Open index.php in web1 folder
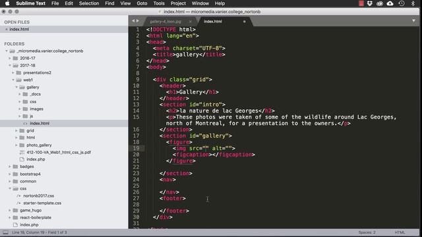This screenshot has height=237, width=422. [36, 159]
